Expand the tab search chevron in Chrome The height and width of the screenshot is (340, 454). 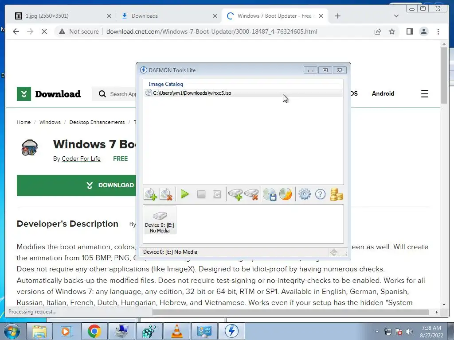(x=396, y=16)
